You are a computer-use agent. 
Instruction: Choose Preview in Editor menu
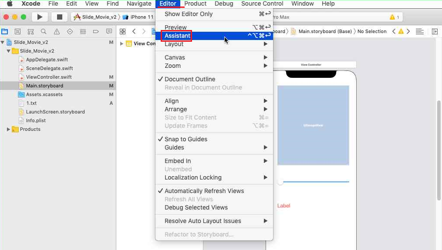point(214,27)
